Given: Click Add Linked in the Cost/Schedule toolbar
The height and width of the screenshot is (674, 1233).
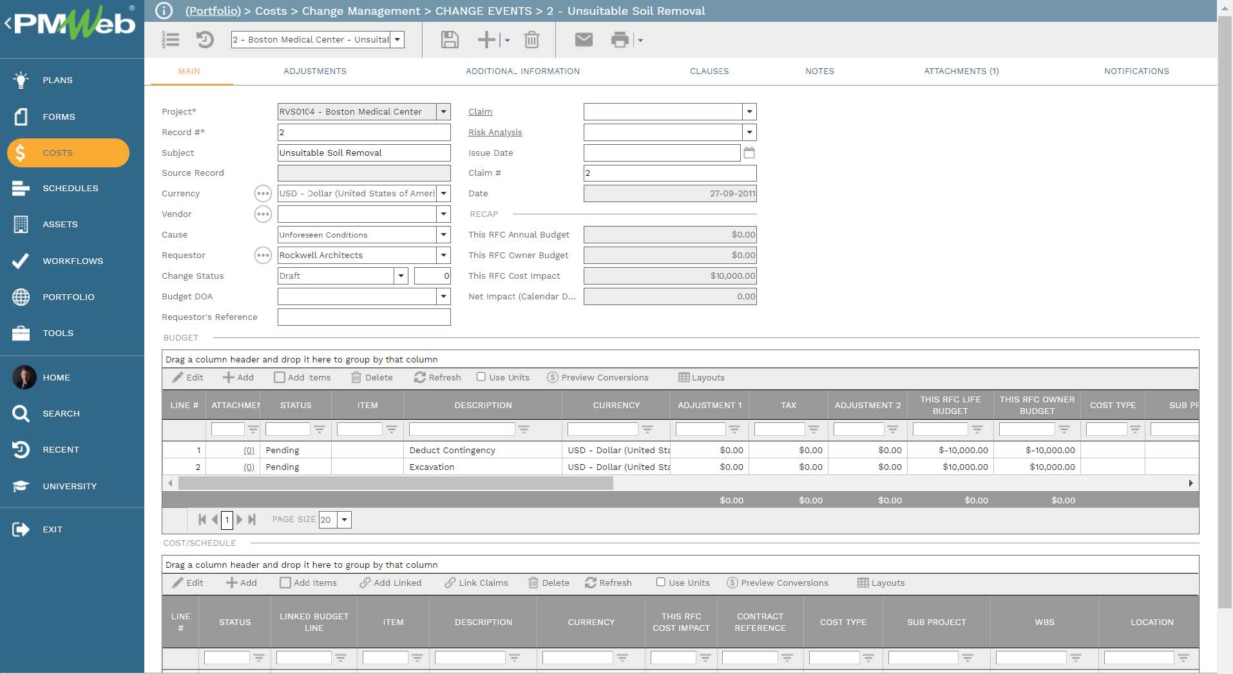Looking at the screenshot, I should point(390,583).
